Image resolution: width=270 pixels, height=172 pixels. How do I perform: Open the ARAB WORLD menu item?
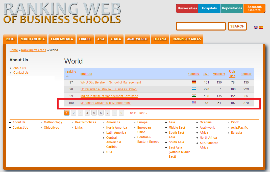click(137, 39)
